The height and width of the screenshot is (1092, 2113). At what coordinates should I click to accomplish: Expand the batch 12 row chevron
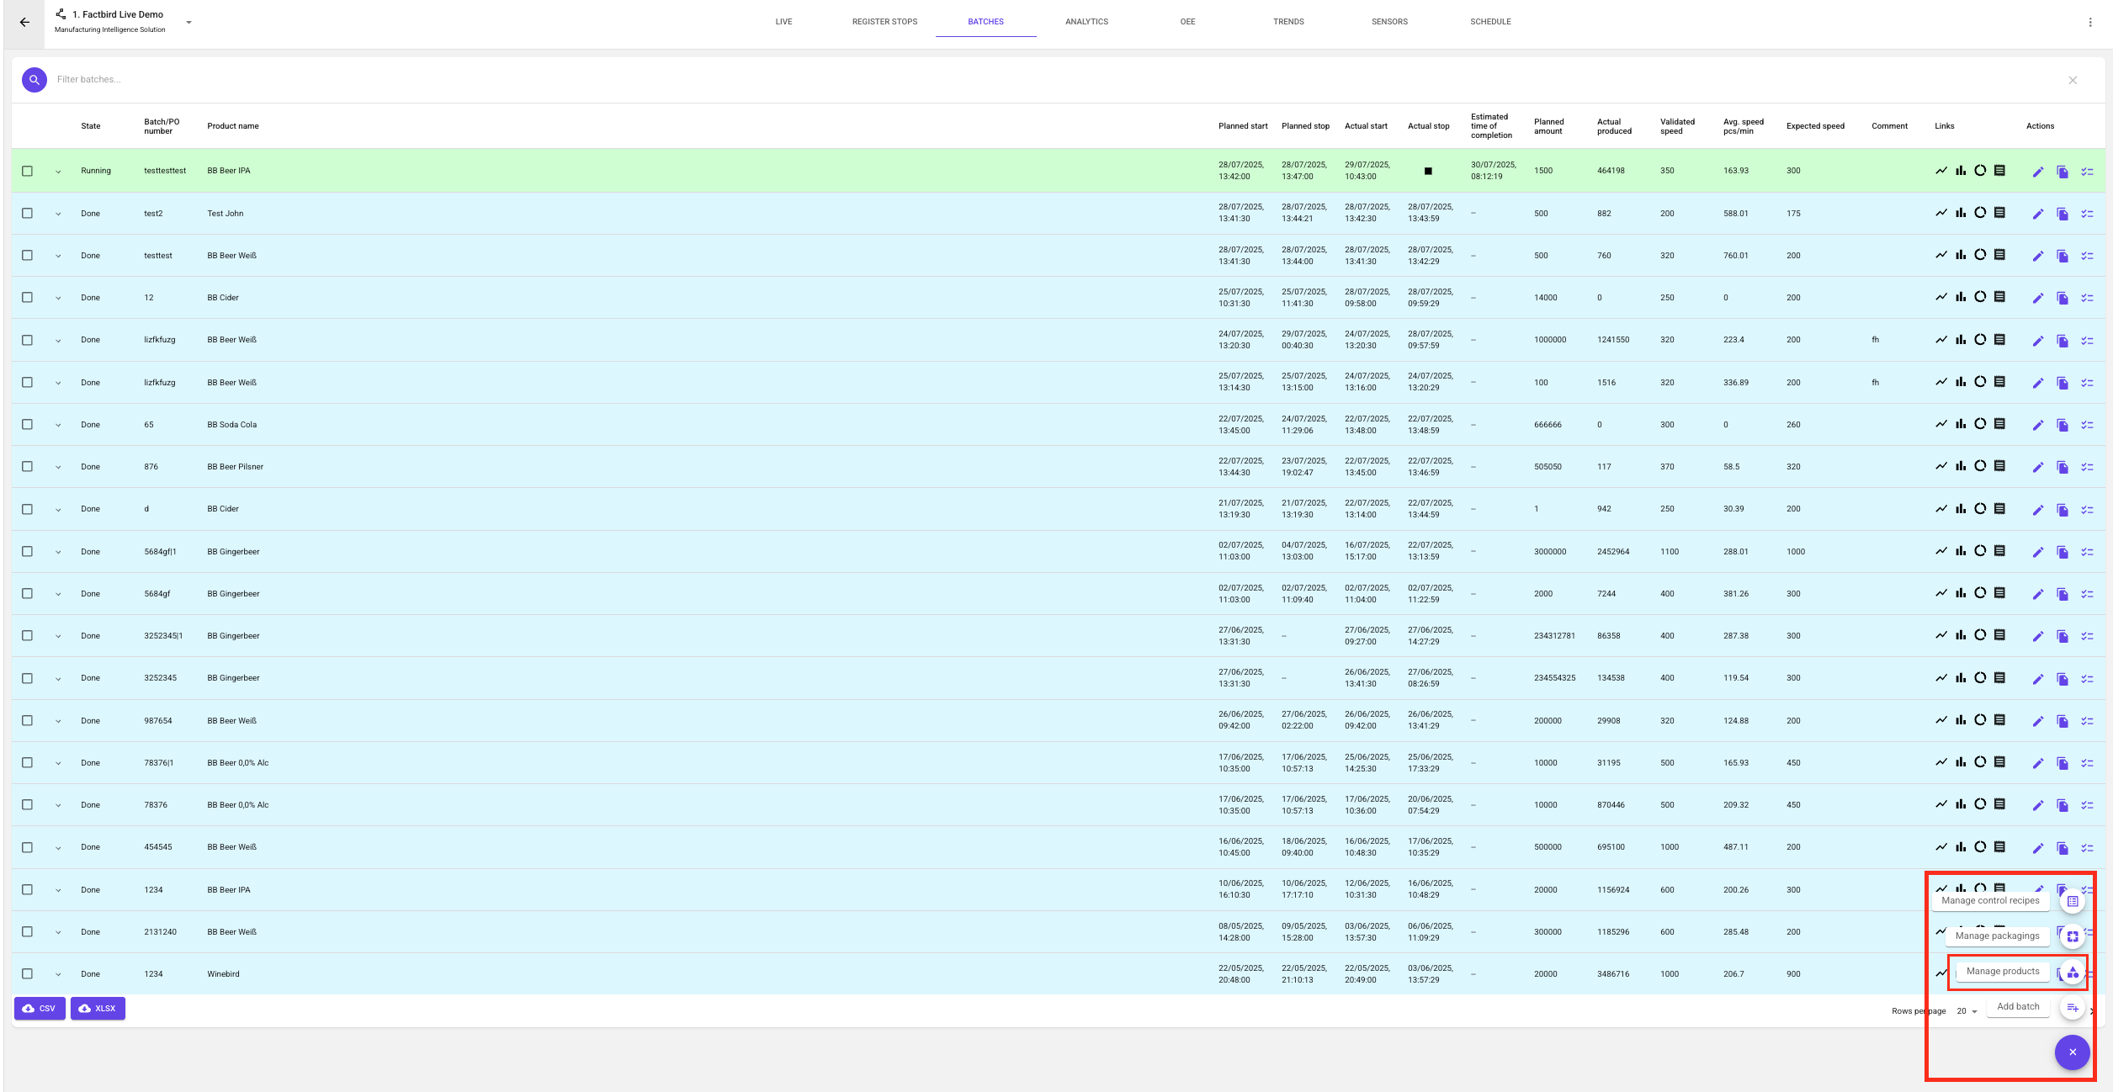pos(58,298)
